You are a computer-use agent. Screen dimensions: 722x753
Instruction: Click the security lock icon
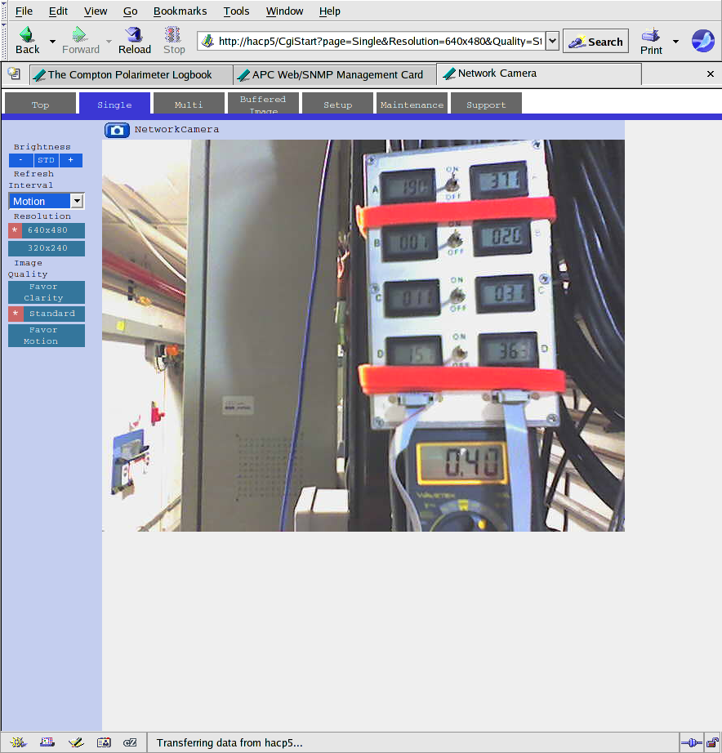pyautogui.click(x=713, y=743)
